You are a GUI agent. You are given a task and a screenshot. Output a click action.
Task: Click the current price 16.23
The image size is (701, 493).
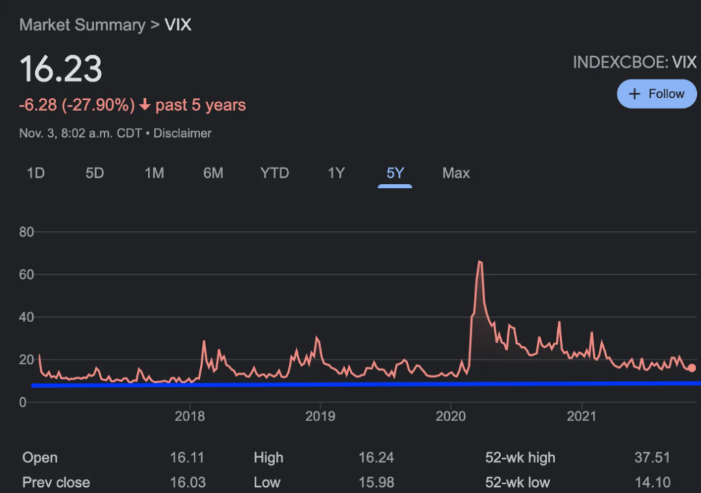[61, 69]
